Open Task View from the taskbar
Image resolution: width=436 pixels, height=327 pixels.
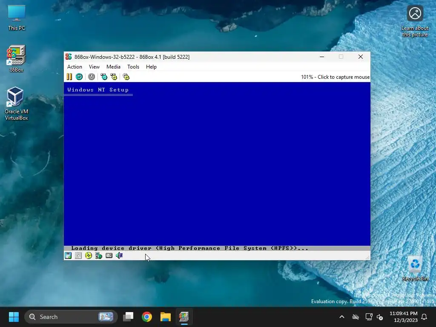point(128,317)
